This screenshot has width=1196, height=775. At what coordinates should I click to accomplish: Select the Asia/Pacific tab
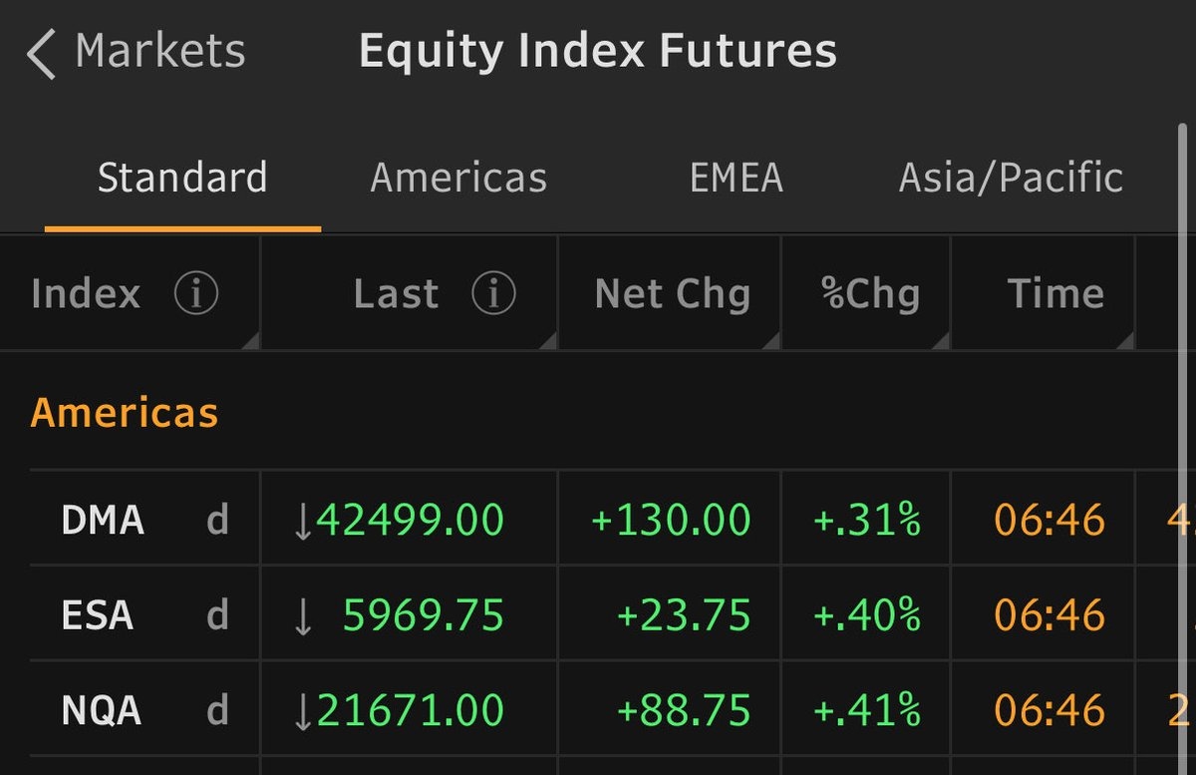pyautogui.click(x=1011, y=179)
